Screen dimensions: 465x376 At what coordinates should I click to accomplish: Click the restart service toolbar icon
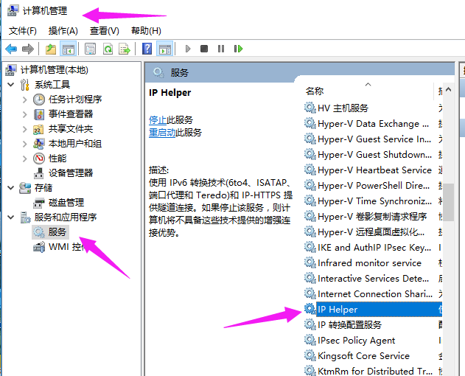pyautogui.click(x=238, y=49)
